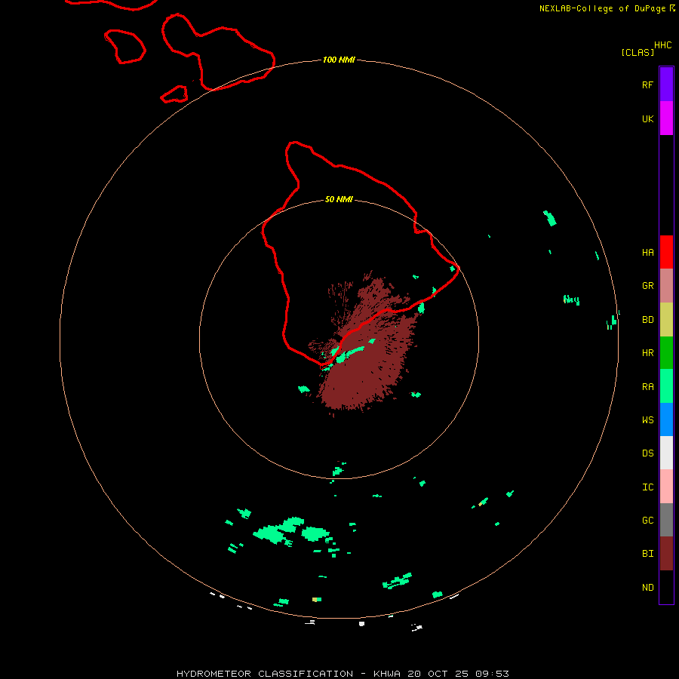The width and height of the screenshot is (679, 679).
Task: Click the DS white legend swatch
Action: click(x=666, y=453)
